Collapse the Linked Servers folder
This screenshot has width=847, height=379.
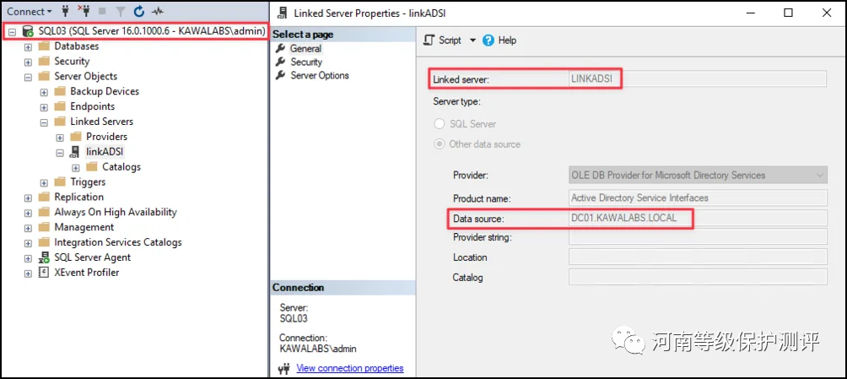pos(45,122)
